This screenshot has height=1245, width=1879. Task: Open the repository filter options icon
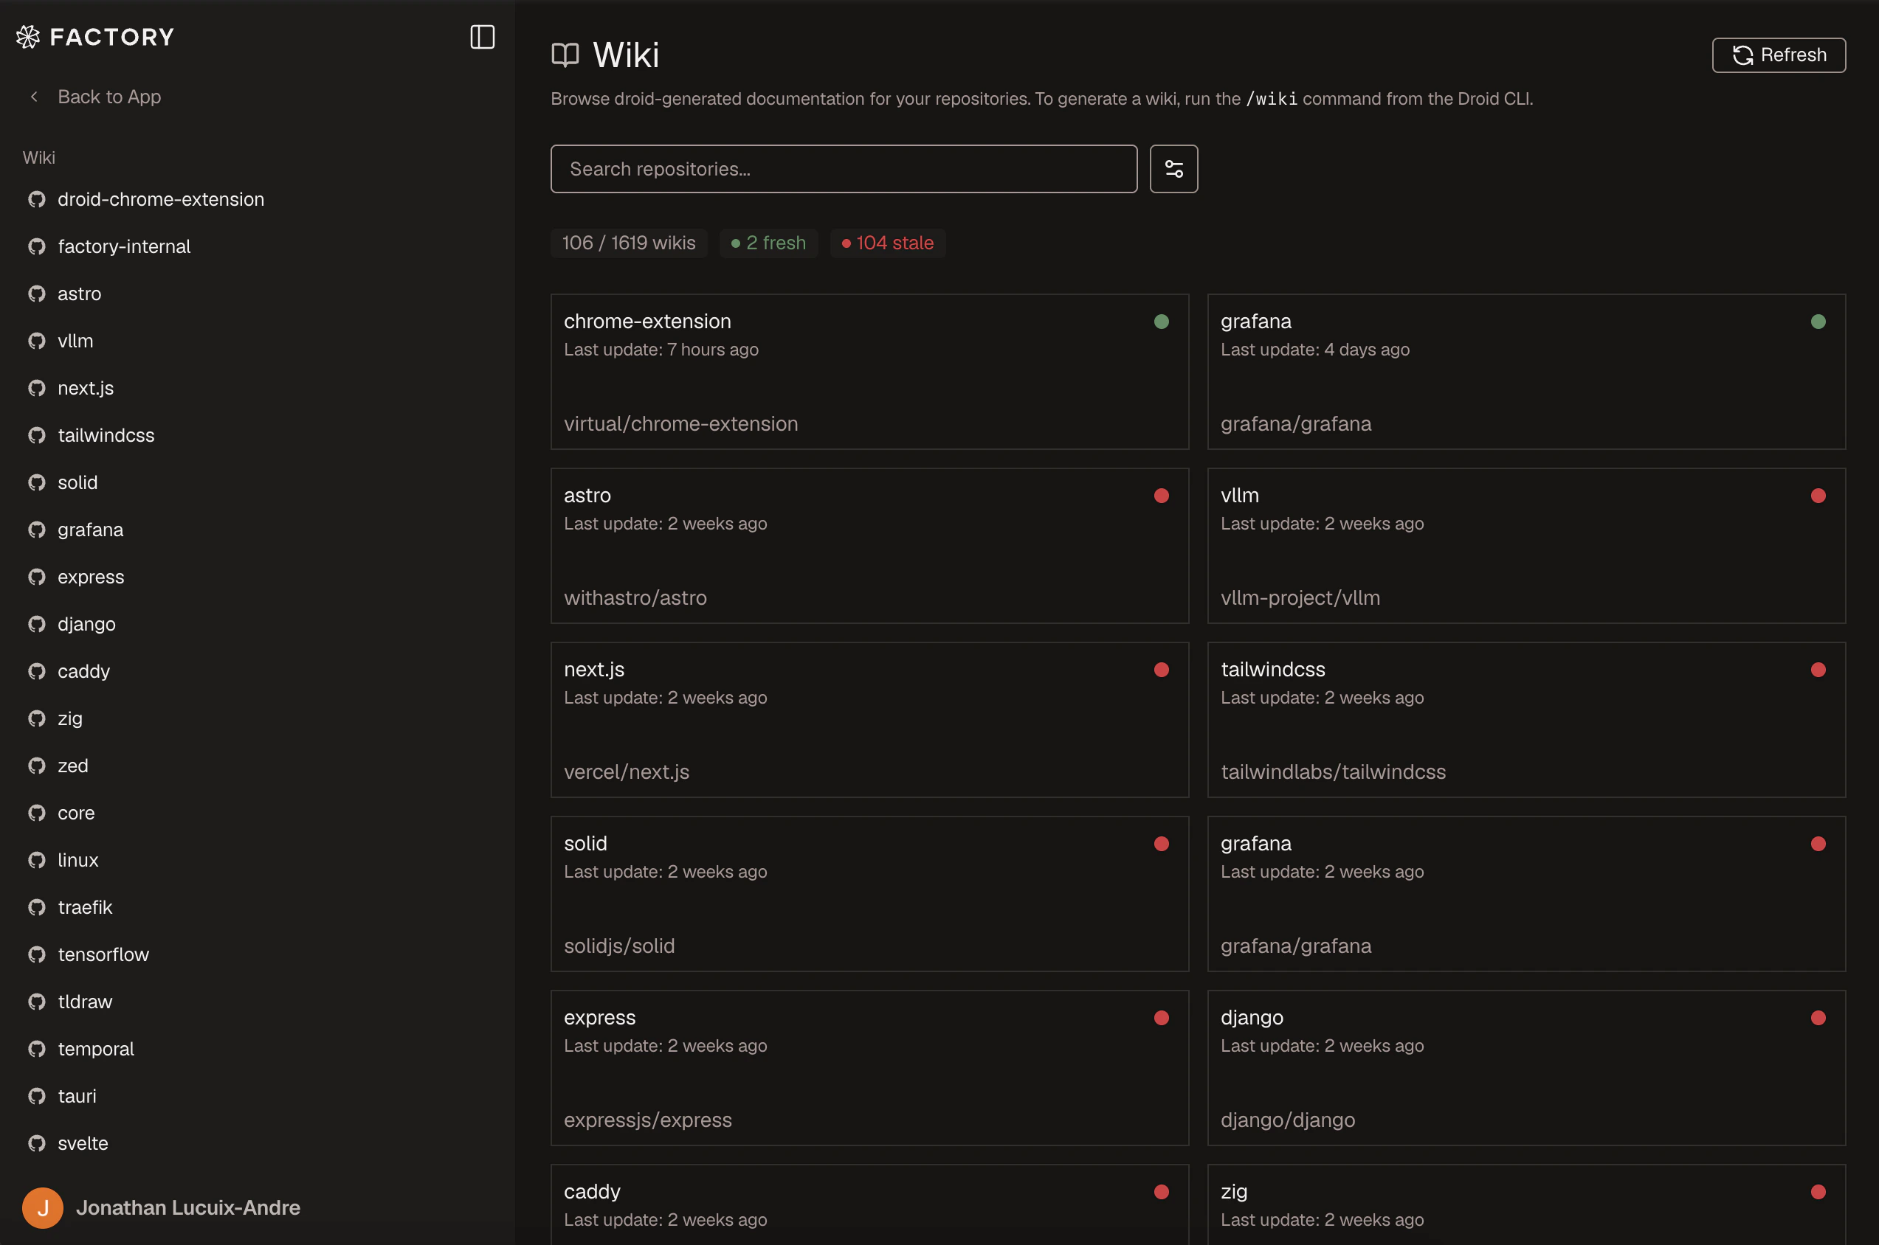click(x=1173, y=168)
